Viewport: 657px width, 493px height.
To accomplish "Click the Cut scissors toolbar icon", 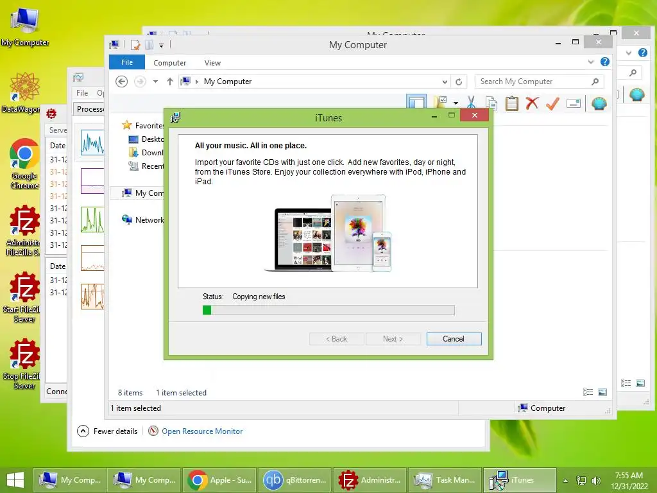I will pos(472,103).
